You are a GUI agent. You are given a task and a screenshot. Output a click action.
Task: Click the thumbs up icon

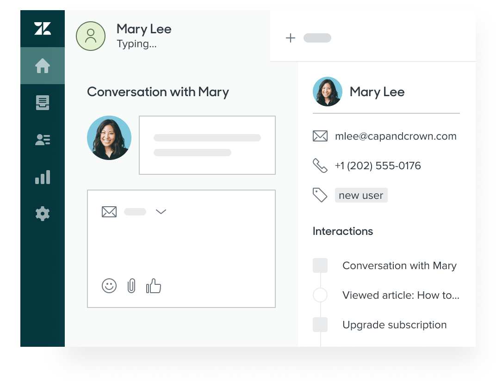[154, 286]
